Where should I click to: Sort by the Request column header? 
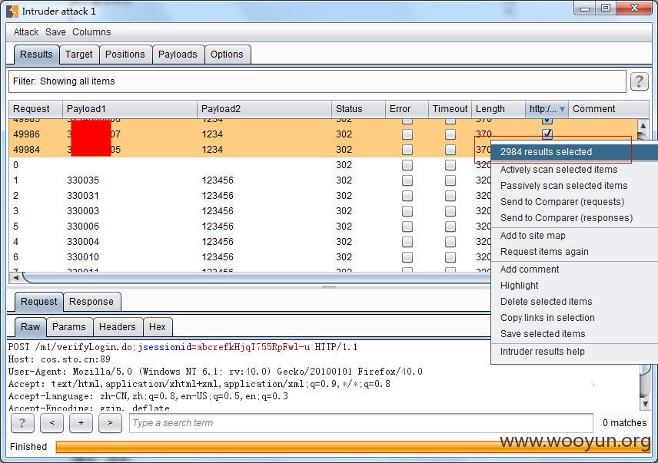35,109
